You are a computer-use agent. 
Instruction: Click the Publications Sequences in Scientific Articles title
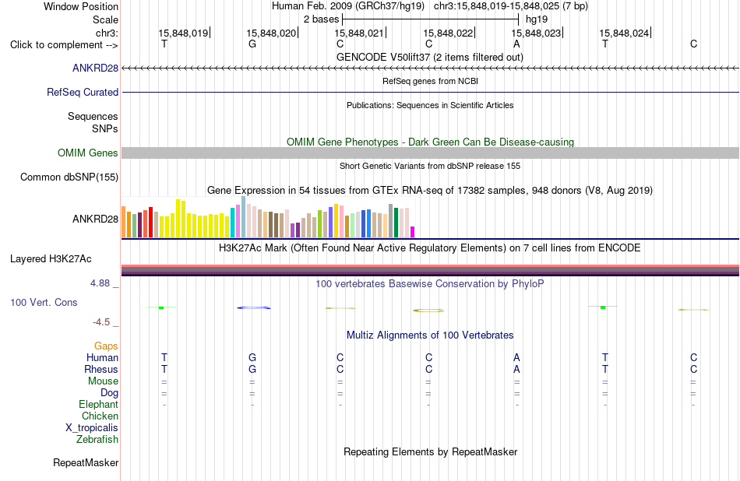(430, 105)
